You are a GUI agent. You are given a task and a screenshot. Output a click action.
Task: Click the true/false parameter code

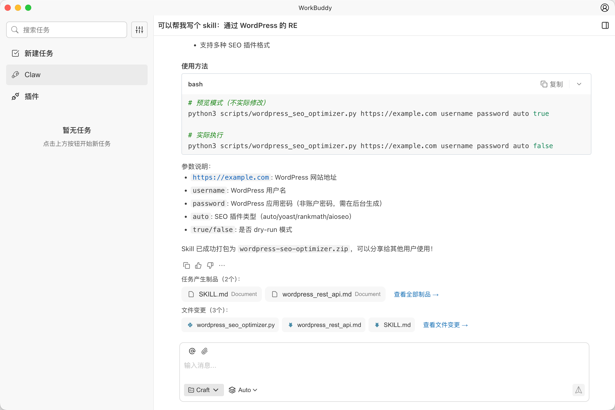(213, 230)
